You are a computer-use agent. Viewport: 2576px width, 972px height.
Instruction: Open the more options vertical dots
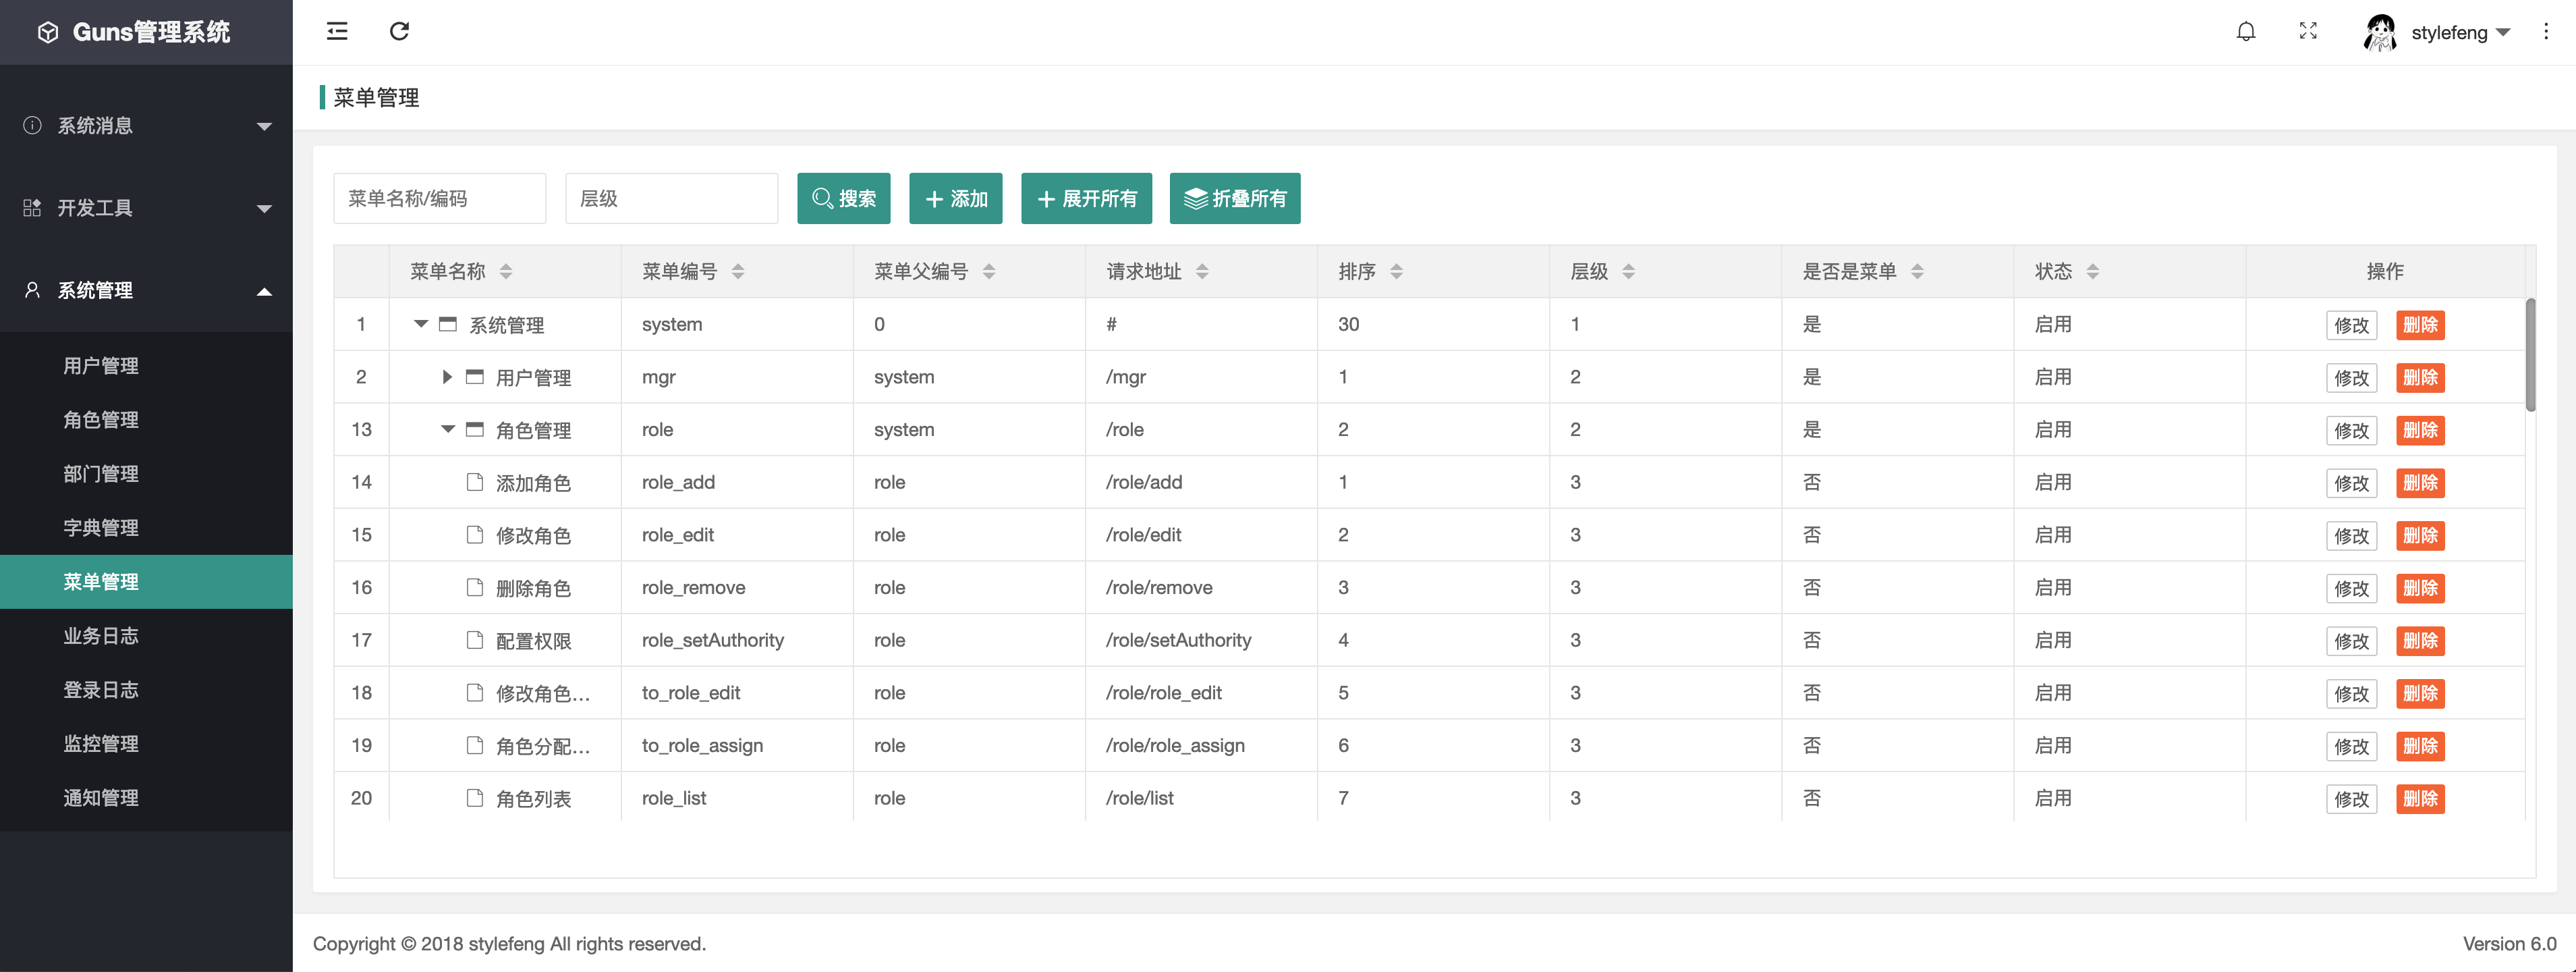coord(2546,32)
